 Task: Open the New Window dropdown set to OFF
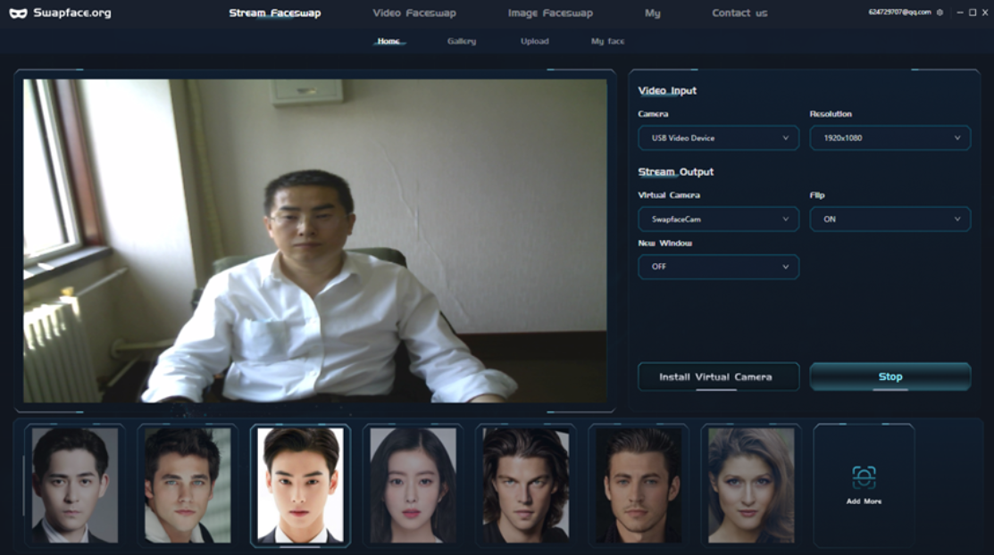pyautogui.click(x=718, y=267)
